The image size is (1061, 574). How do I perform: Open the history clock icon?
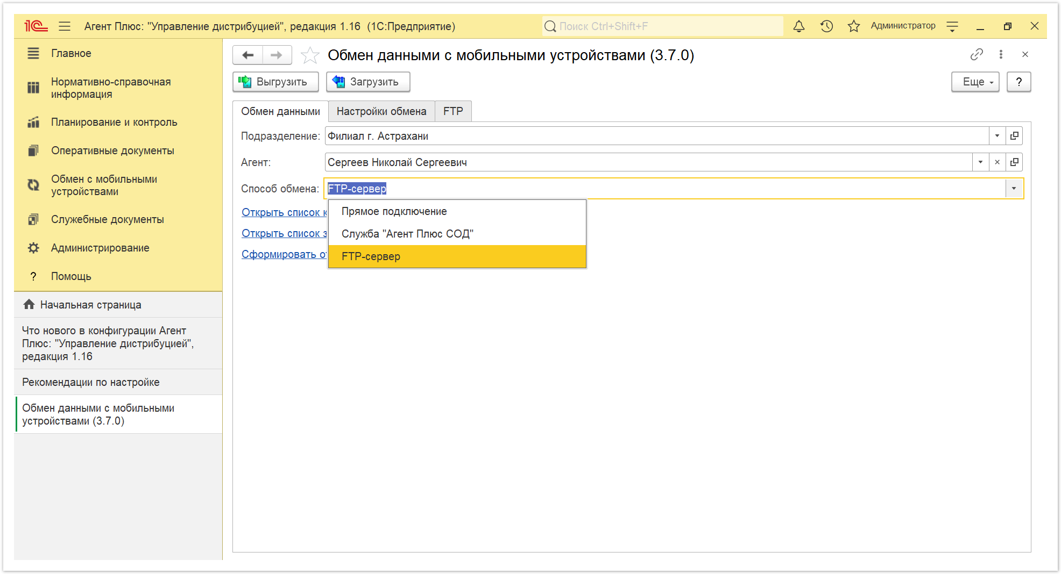[x=826, y=26]
